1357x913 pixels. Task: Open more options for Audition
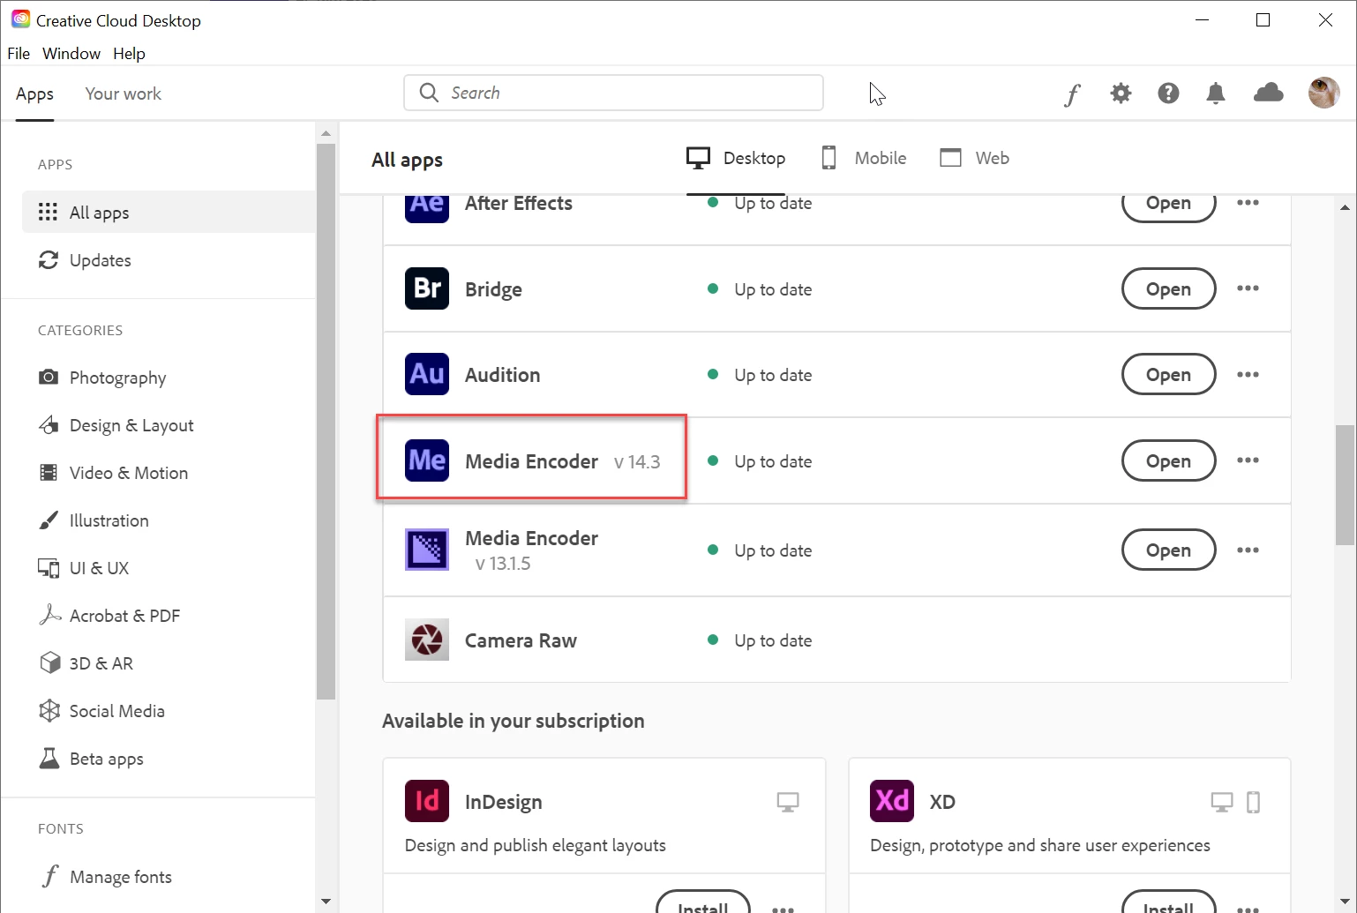[x=1248, y=375]
